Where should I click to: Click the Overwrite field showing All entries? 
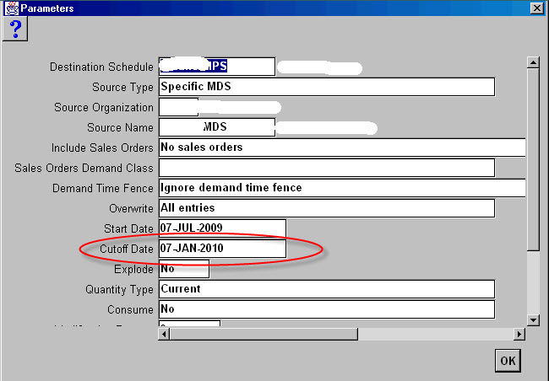click(327, 208)
